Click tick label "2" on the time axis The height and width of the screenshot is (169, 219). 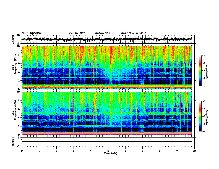56,151
